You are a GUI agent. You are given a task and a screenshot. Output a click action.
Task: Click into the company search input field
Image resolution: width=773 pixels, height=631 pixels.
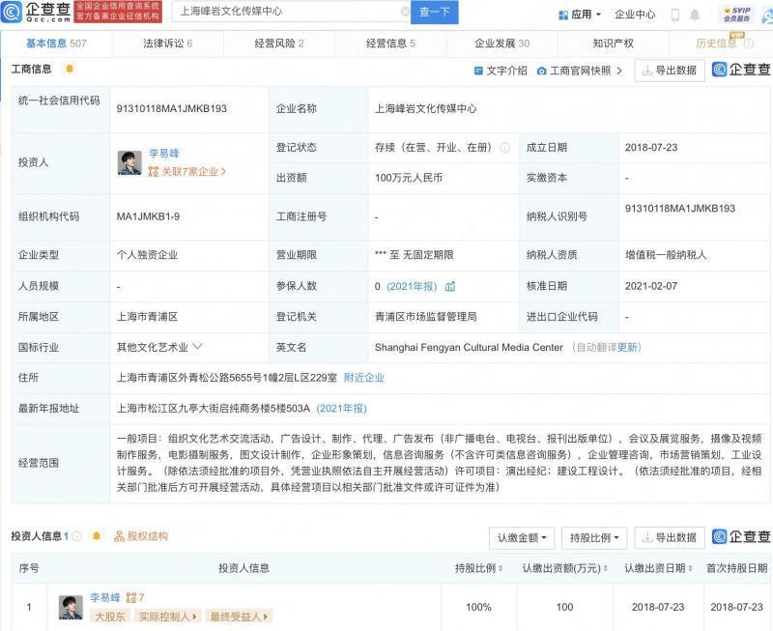click(x=285, y=13)
